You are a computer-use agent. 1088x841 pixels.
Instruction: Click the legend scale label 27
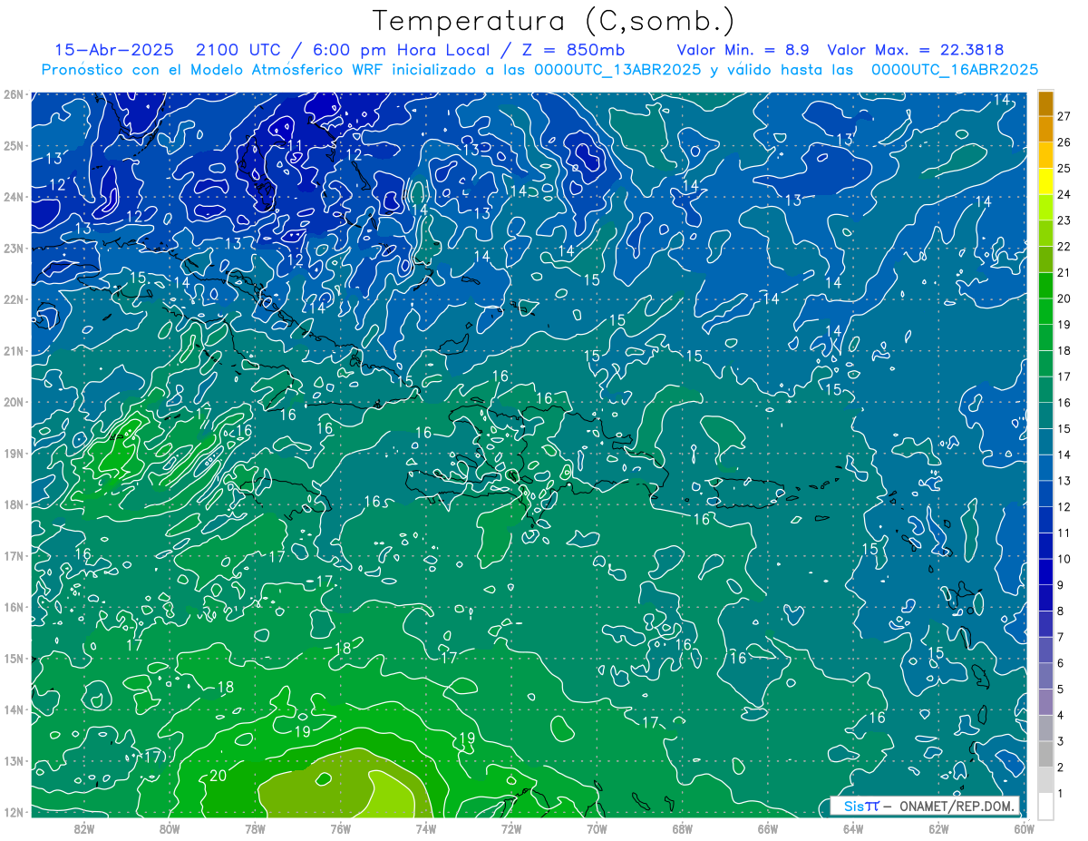point(1064,116)
